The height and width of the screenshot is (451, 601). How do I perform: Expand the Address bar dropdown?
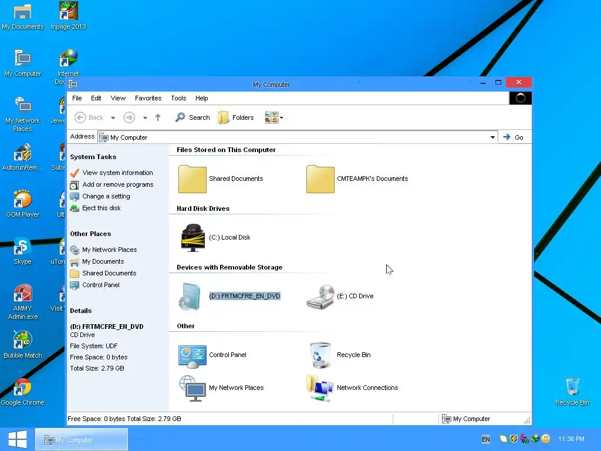pos(492,137)
